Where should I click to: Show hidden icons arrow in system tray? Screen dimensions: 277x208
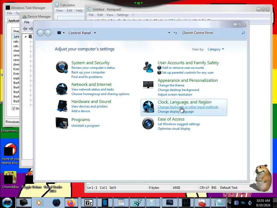coord(230,203)
